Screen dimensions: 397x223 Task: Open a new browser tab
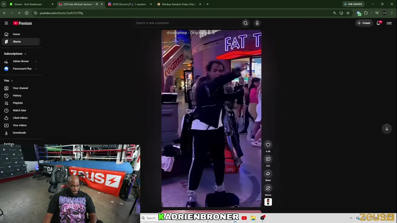click(x=207, y=4)
